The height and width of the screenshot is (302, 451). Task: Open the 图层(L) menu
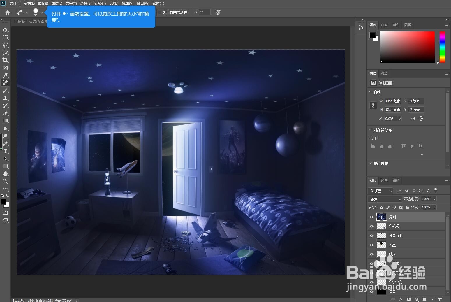(57, 3)
